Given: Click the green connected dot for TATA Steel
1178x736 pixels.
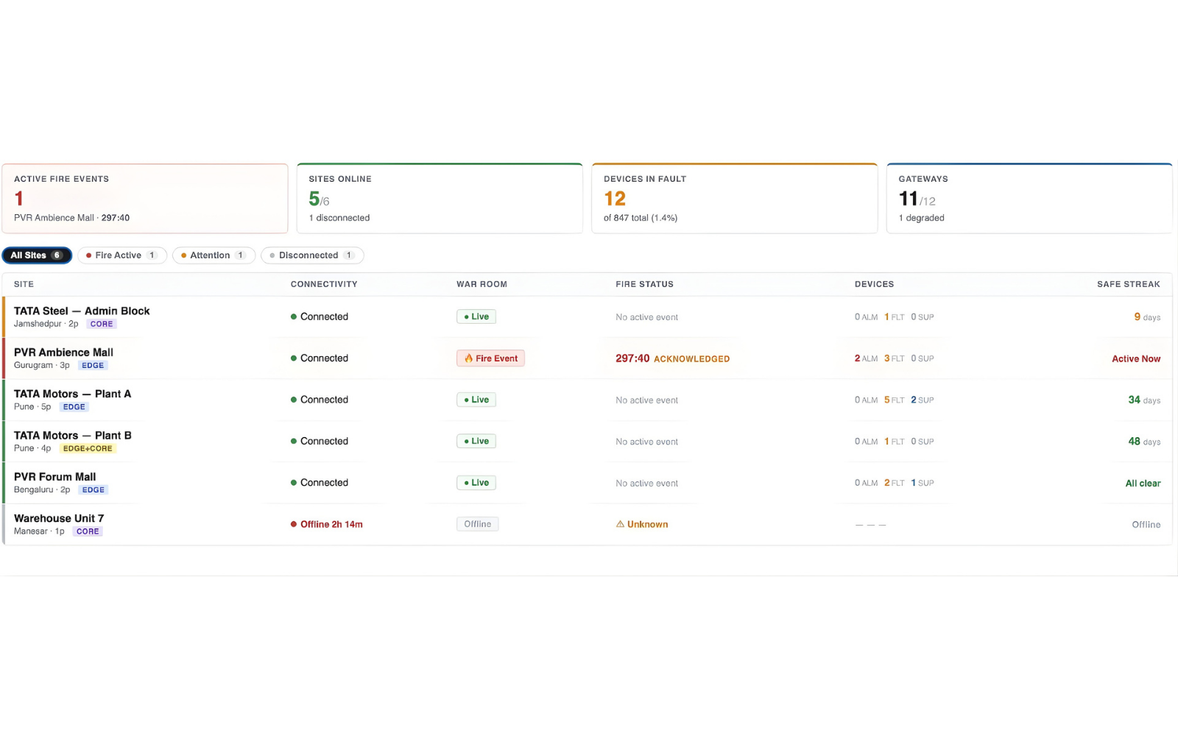Looking at the screenshot, I should [294, 316].
